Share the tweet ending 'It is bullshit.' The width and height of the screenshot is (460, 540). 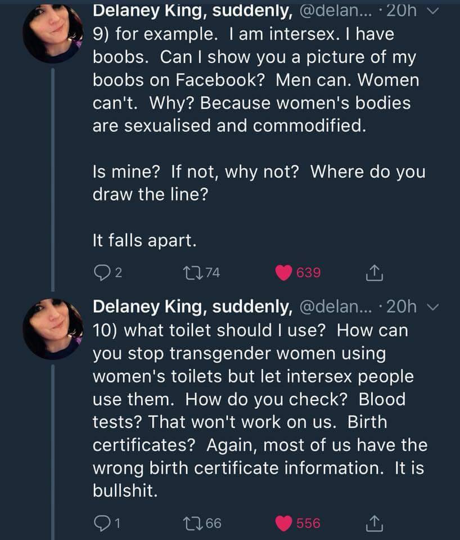pos(373,523)
